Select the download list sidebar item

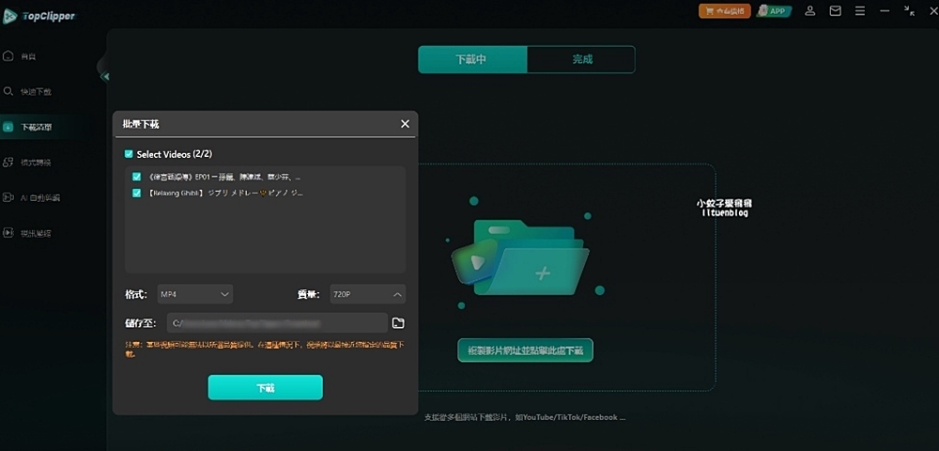[27, 127]
